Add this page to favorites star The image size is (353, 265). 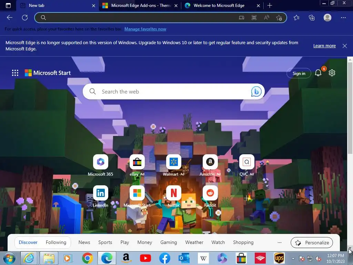pos(279,18)
